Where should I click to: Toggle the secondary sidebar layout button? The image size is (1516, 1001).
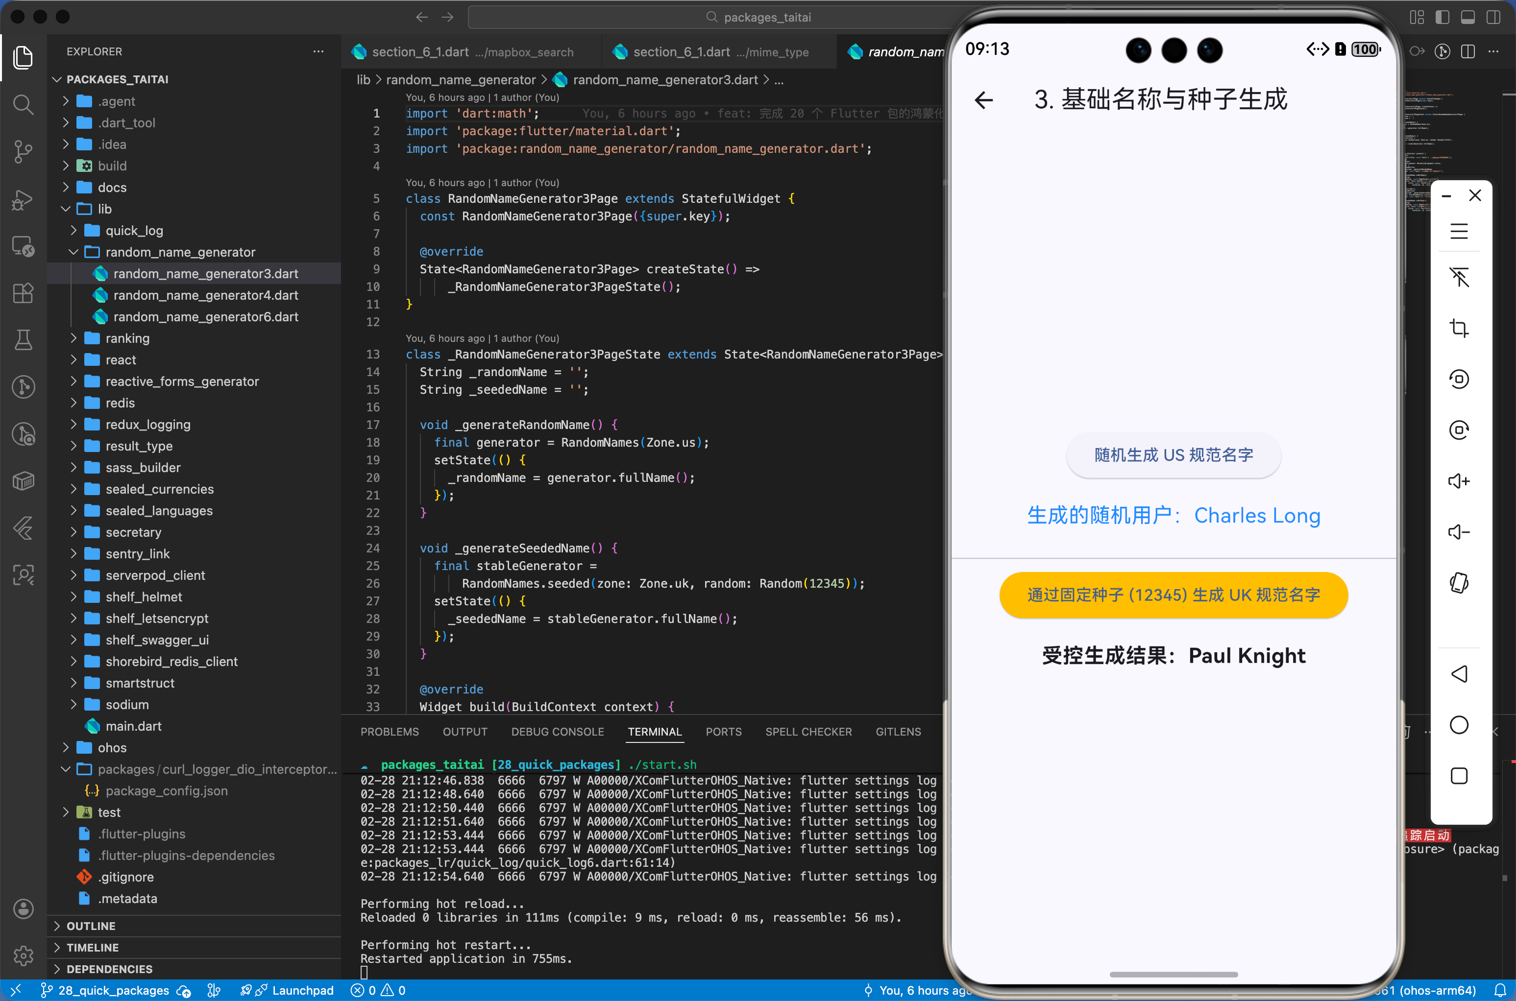(x=1493, y=17)
